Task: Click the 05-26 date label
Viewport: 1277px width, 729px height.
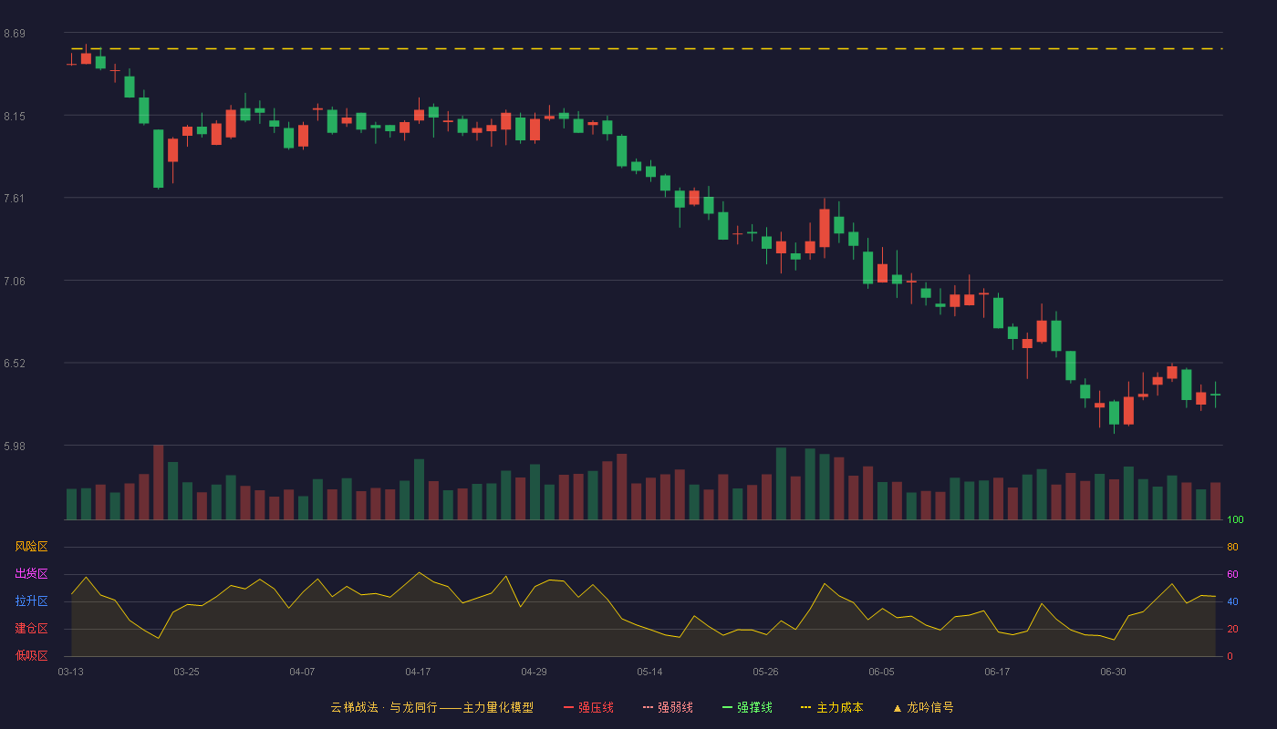Action: click(x=766, y=672)
